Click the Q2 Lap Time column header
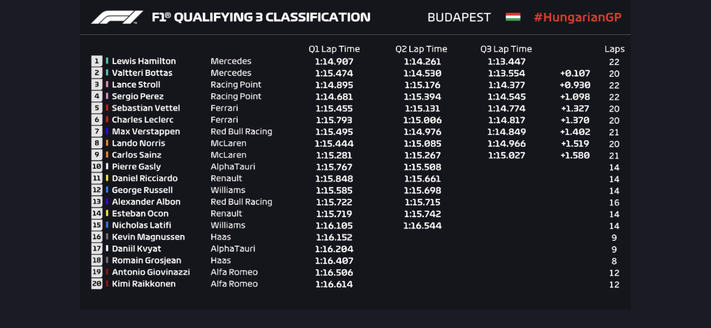Viewport: 711px width, 328px height. click(421, 49)
